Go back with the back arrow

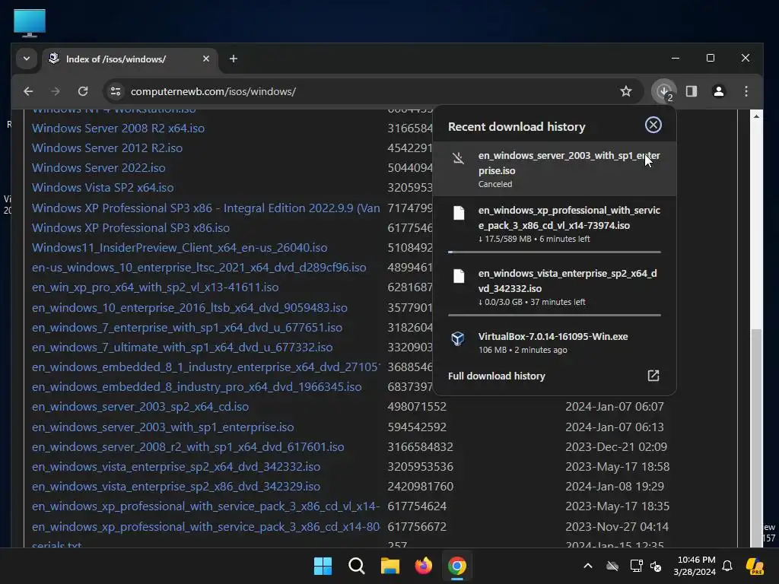point(28,91)
